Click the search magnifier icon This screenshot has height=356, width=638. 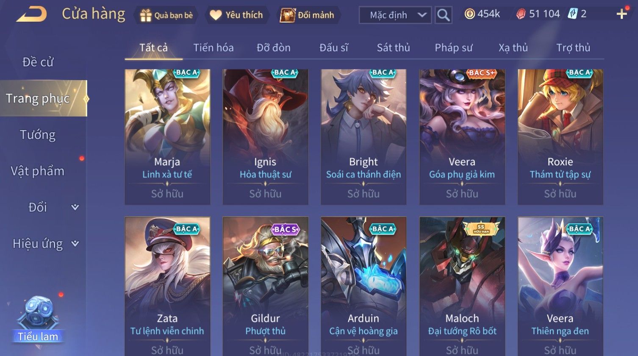[x=443, y=15]
